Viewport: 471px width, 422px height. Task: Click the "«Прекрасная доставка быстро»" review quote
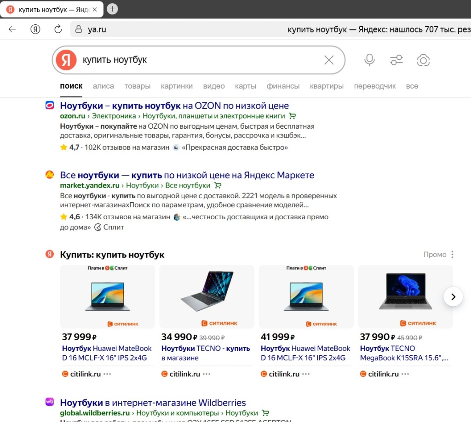tap(235, 148)
